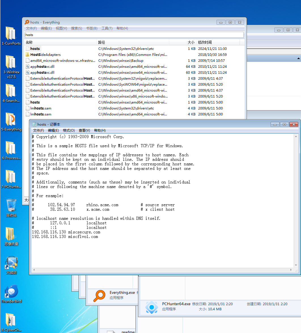Image resolution: width=301 pixels, height=333 pixels.
Task: Click the Notepad scrollbar up arrow
Action: click(x=296, y=136)
